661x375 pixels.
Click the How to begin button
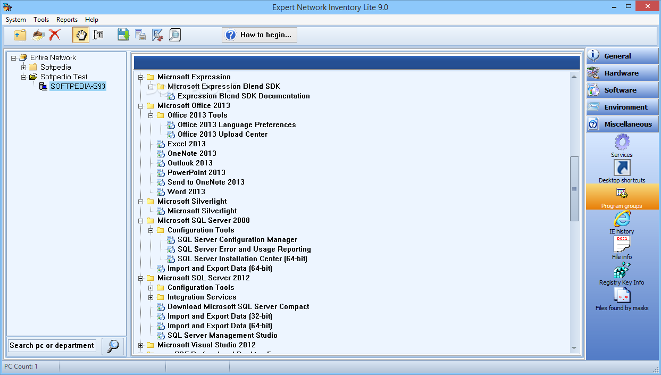click(260, 35)
